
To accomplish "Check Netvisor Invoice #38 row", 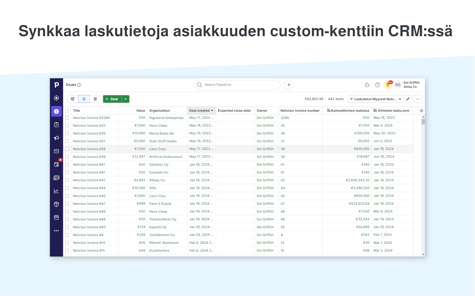I will tap(67, 149).
